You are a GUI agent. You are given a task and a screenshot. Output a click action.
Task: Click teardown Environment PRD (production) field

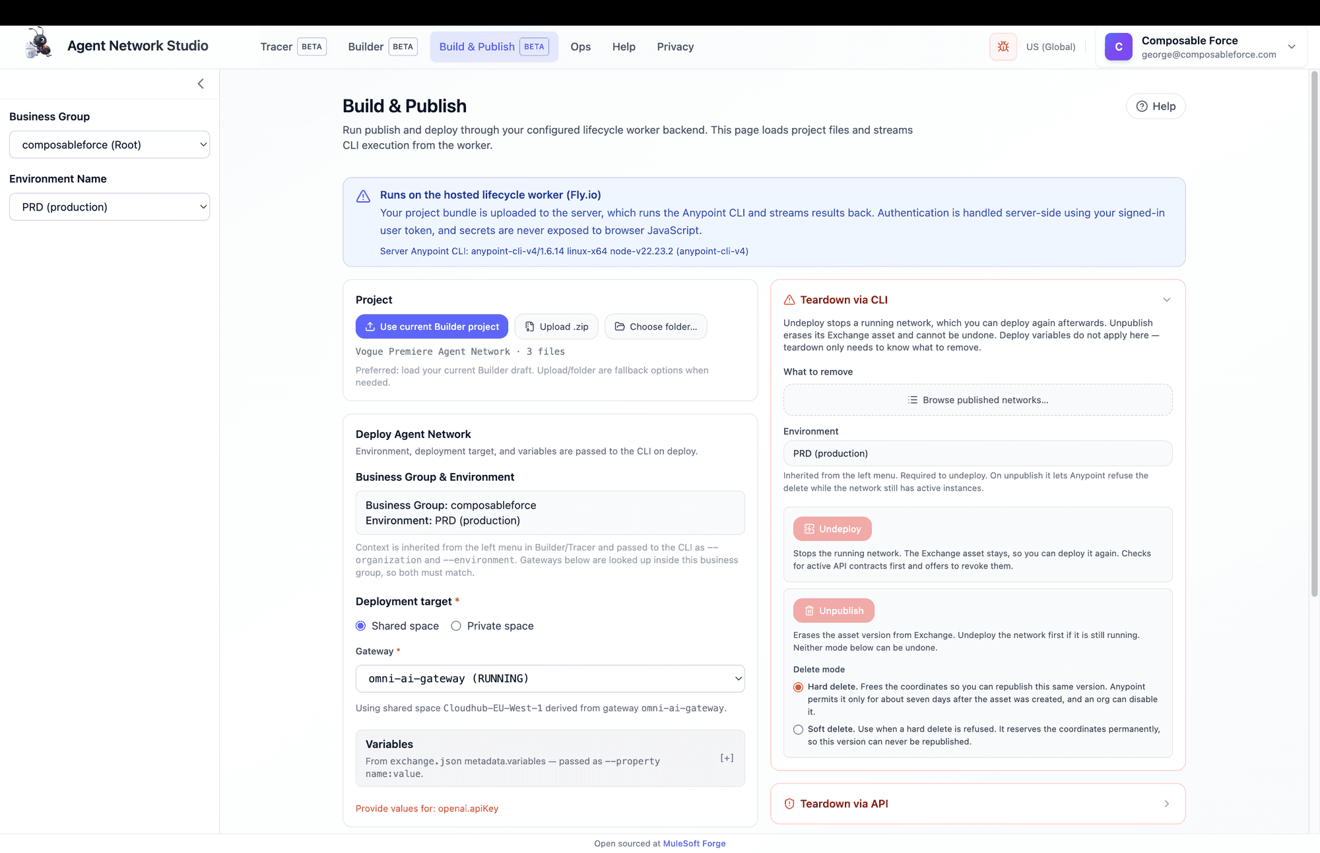(977, 453)
